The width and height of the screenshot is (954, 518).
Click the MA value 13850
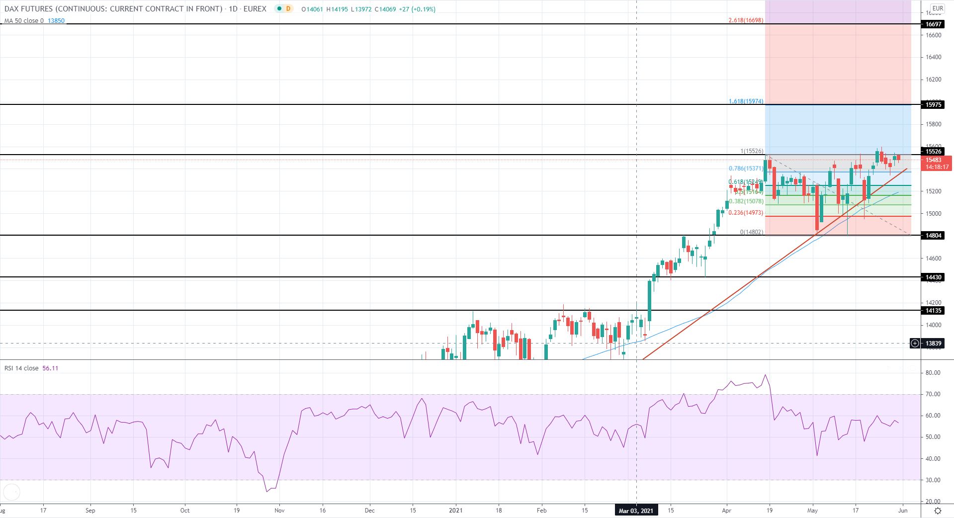pos(56,21)
